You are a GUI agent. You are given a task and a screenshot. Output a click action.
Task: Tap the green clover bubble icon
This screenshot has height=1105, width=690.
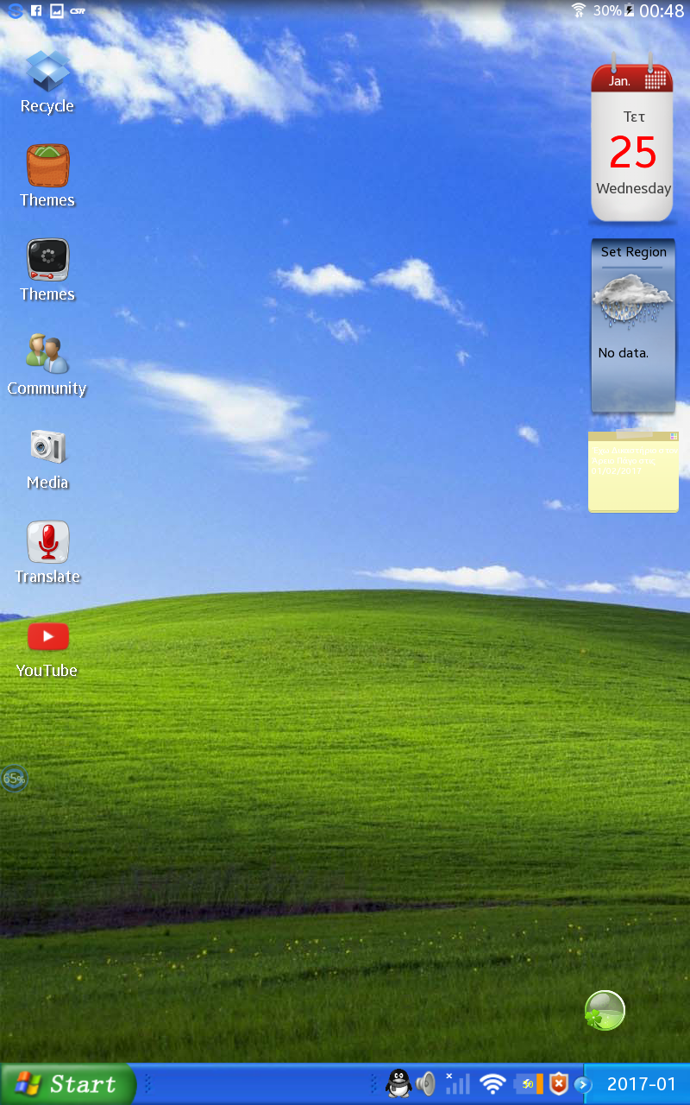point(605,1010)
